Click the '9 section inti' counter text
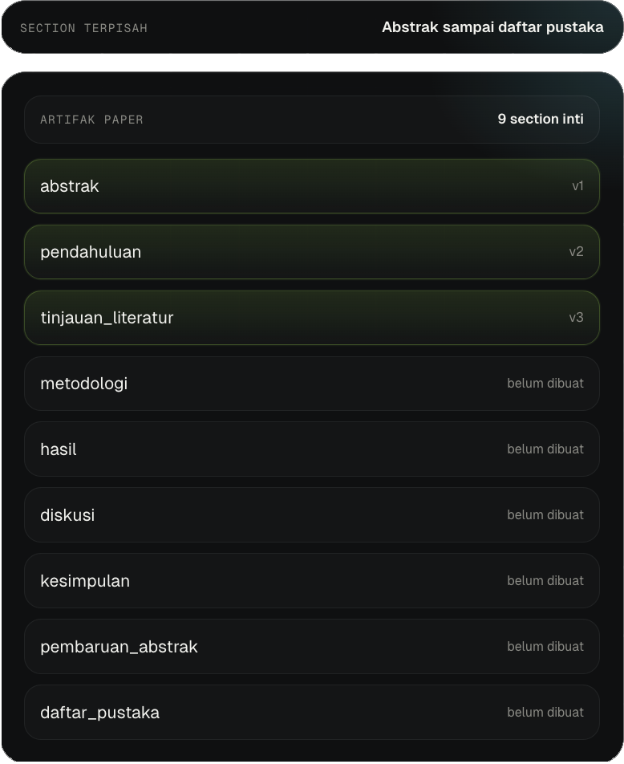 tap(541, 119)
